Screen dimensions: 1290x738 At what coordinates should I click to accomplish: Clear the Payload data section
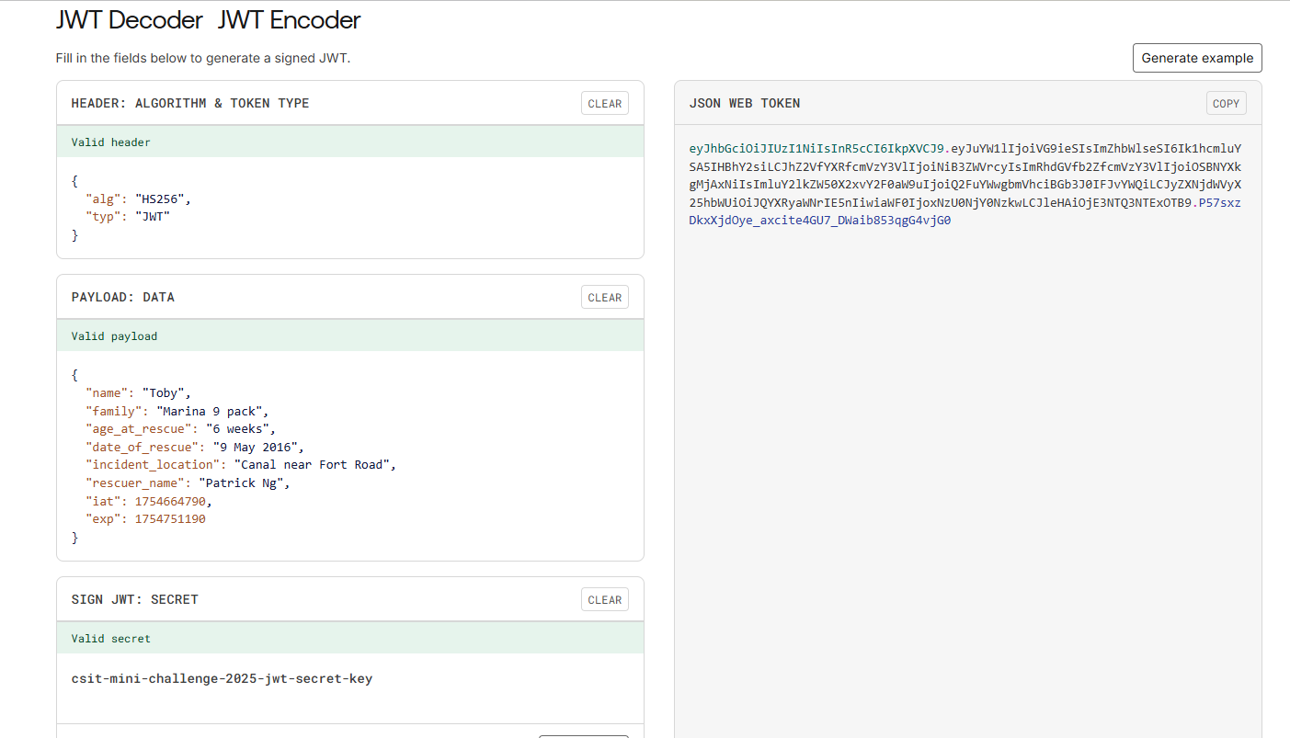click(x=604, y=298)
